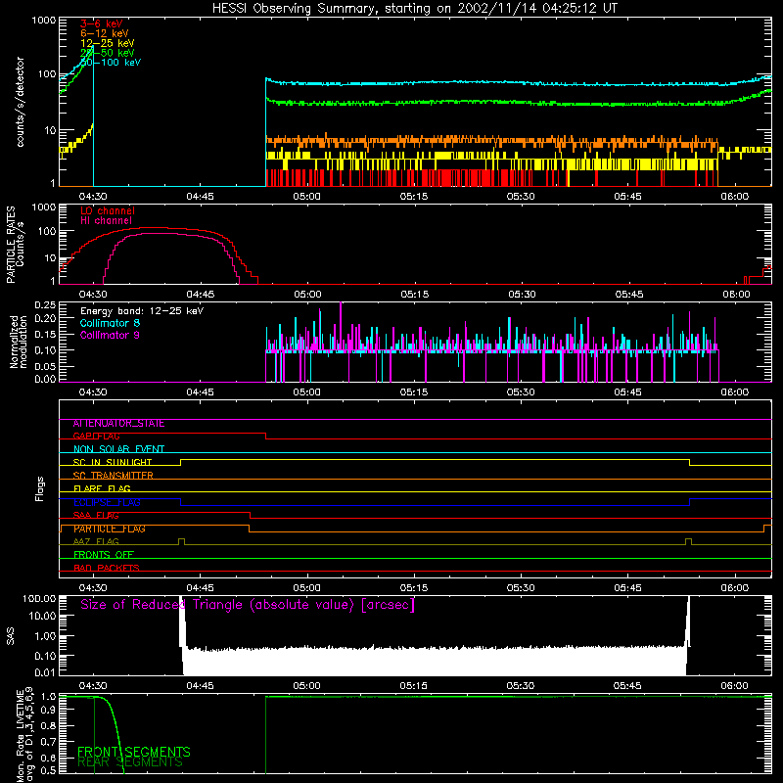Click the 0.05 tick on the modulation axis
Image resolution: width=783 pixels, height=783 pixels.
(45, 366)
